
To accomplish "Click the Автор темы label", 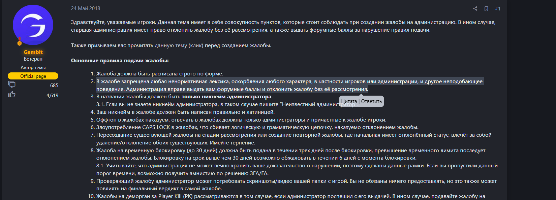I will [33, 67].
